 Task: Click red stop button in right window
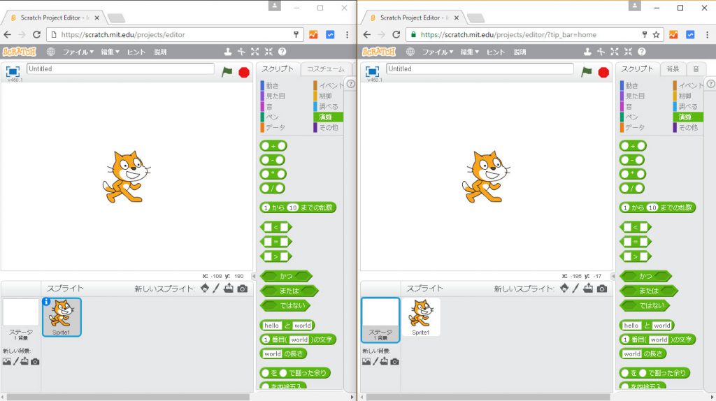603,72
